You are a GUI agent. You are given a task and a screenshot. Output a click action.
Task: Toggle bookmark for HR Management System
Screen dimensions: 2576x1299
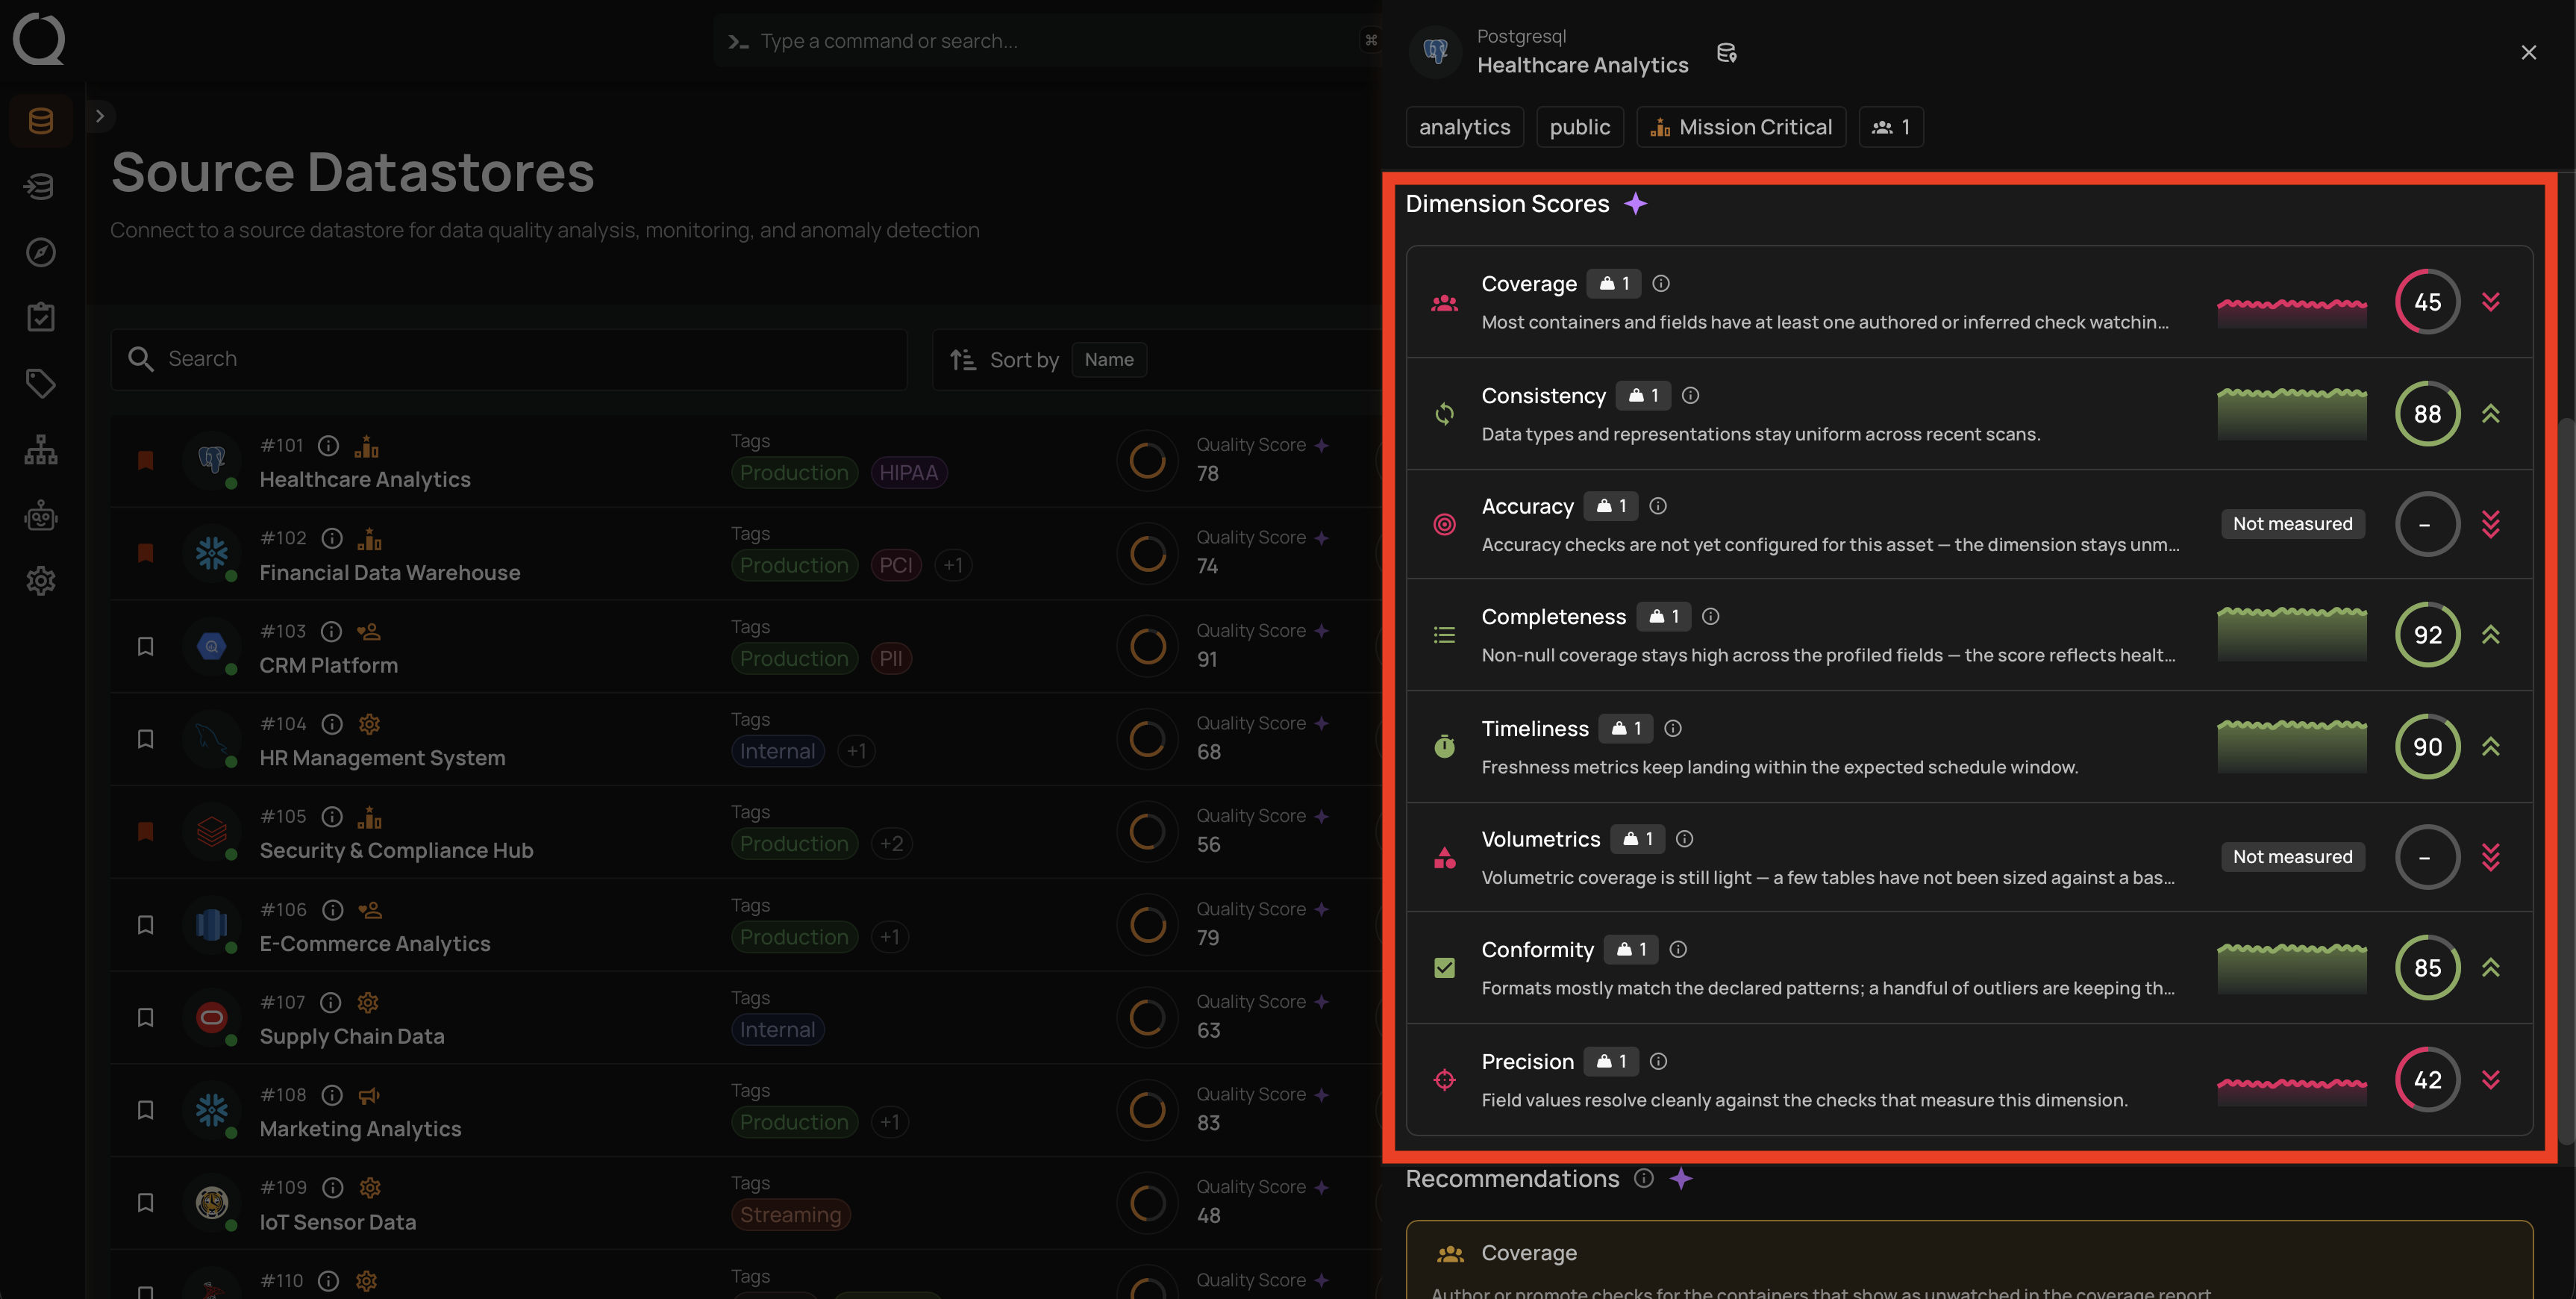click(x=146, y=740)
